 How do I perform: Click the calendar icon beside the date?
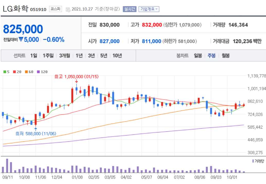[68, 9]
